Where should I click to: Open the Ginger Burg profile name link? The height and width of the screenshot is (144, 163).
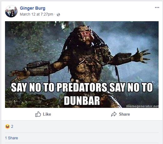click(32, 8)
